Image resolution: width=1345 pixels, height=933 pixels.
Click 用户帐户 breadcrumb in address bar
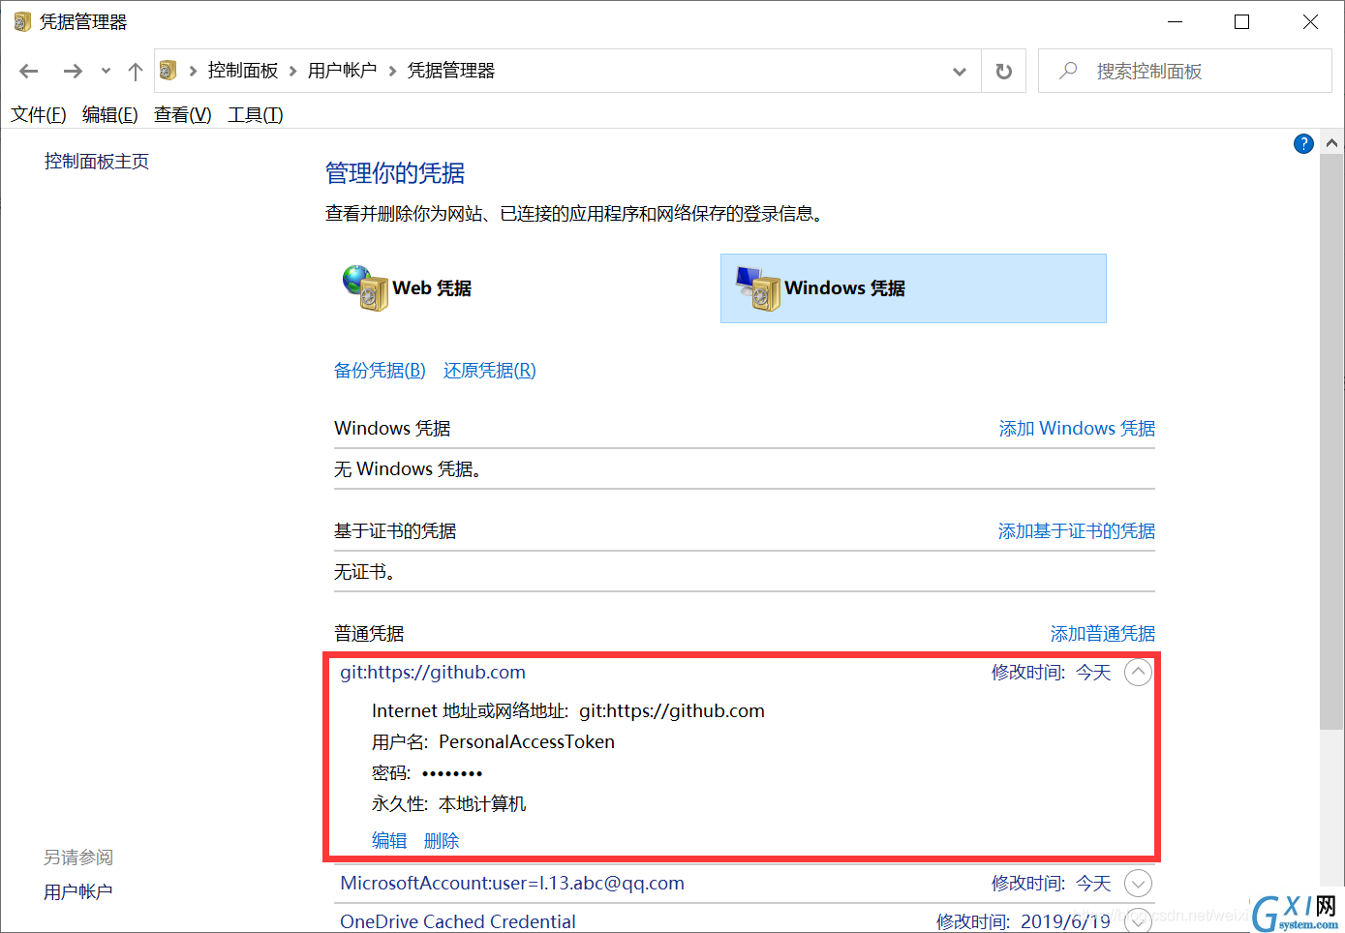click(342, 71)
